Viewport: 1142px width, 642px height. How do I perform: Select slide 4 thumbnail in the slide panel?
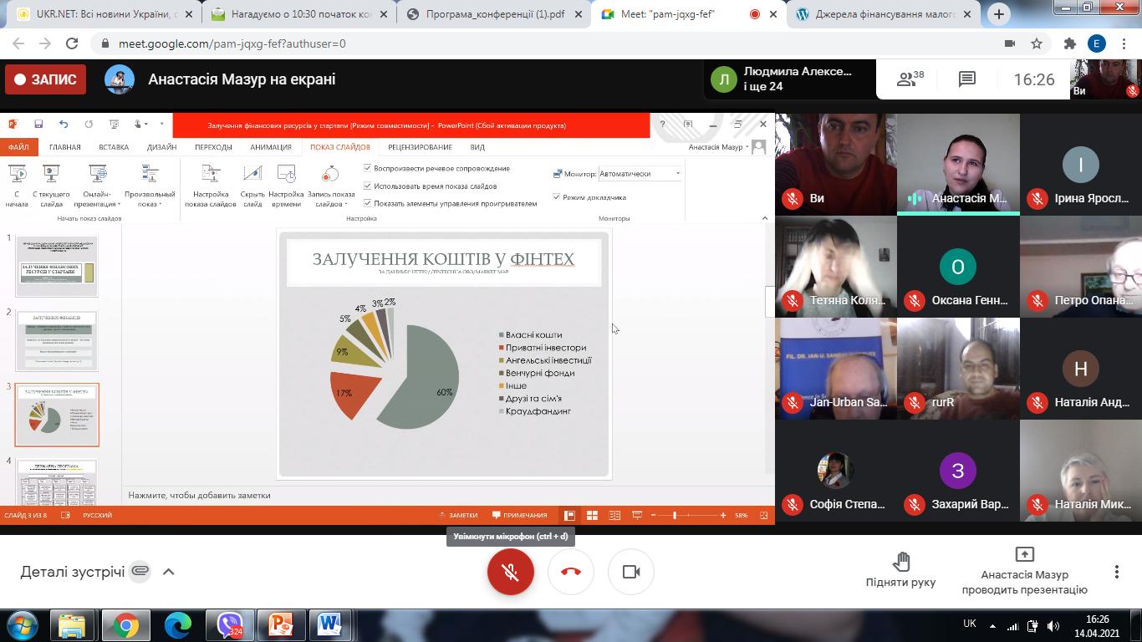[x=56, y=482]
